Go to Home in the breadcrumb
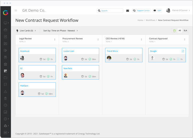 [x=140, y=20]
